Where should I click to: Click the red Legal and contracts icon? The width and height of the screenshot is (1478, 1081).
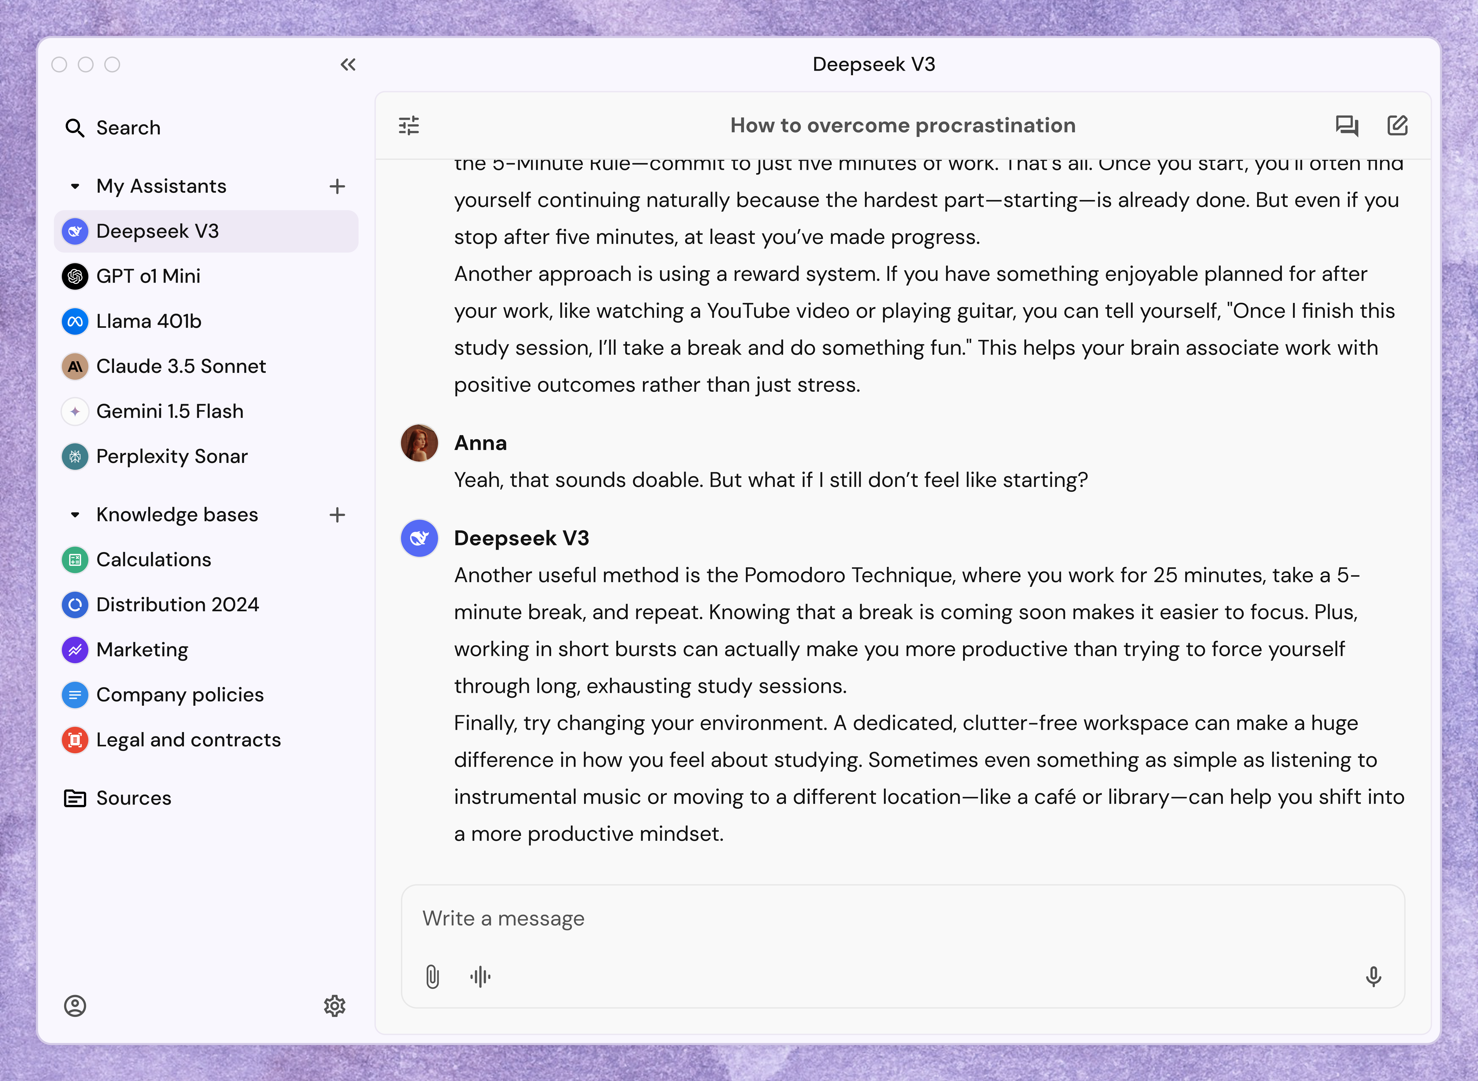(75, 740)
